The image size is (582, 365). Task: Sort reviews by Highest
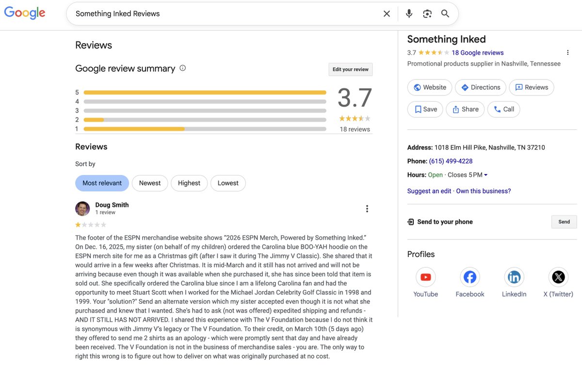(x=189, y=183)
